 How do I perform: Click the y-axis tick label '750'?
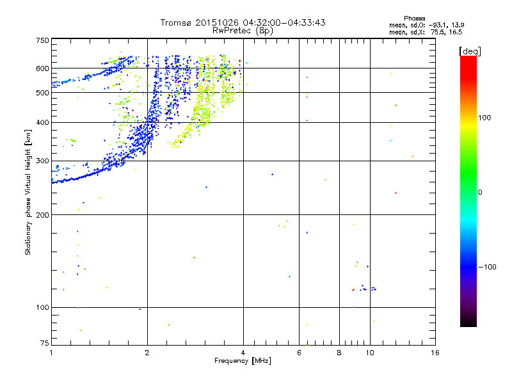click(x=42, y=40)
